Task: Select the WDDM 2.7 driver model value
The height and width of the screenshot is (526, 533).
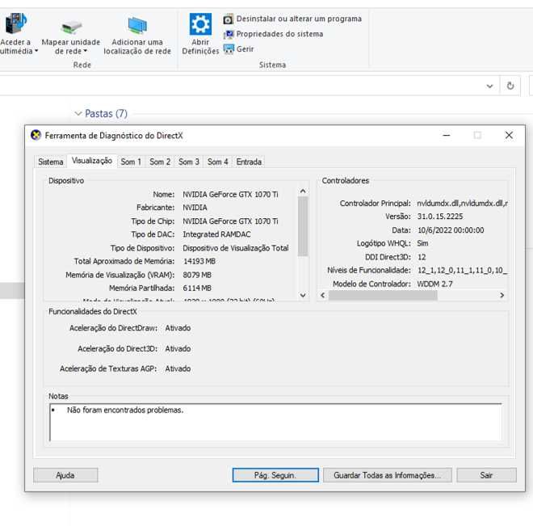Action: click(x=434, y=284)
